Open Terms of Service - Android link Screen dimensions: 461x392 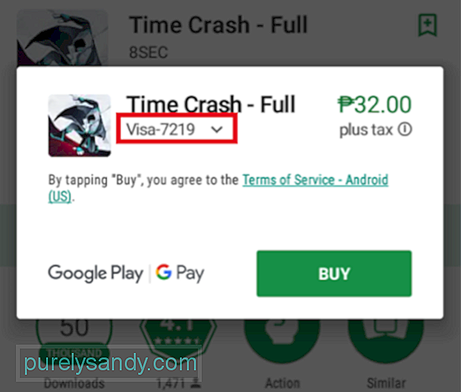[315, 180]
